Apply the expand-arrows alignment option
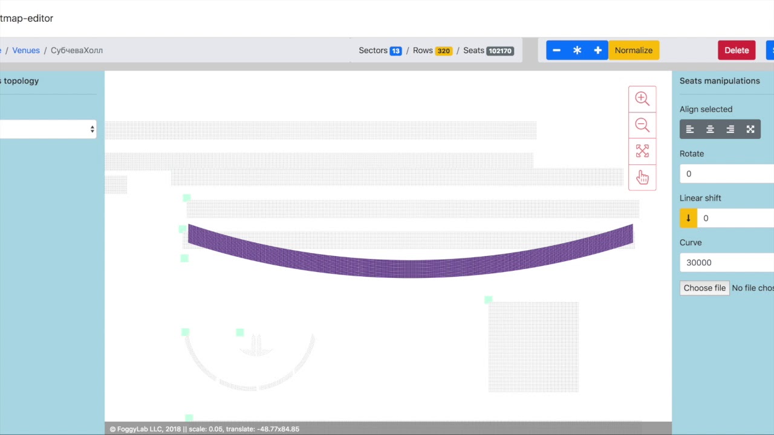Viewport: 774px width, 435px height. (750, 129)
